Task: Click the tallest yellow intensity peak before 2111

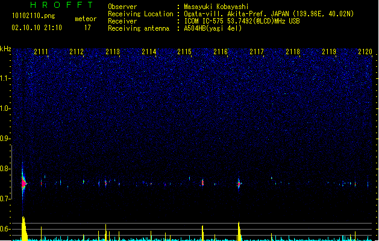Action: [x=24, y=228]
